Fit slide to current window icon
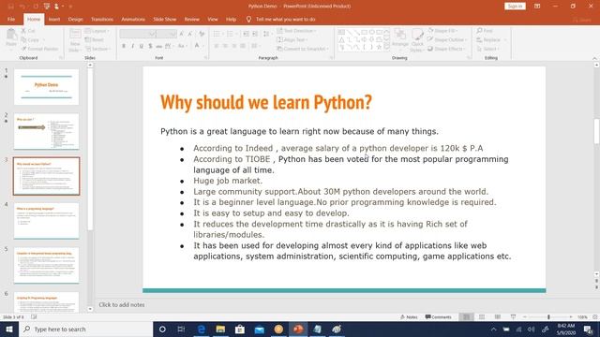 tap(594, 317)
